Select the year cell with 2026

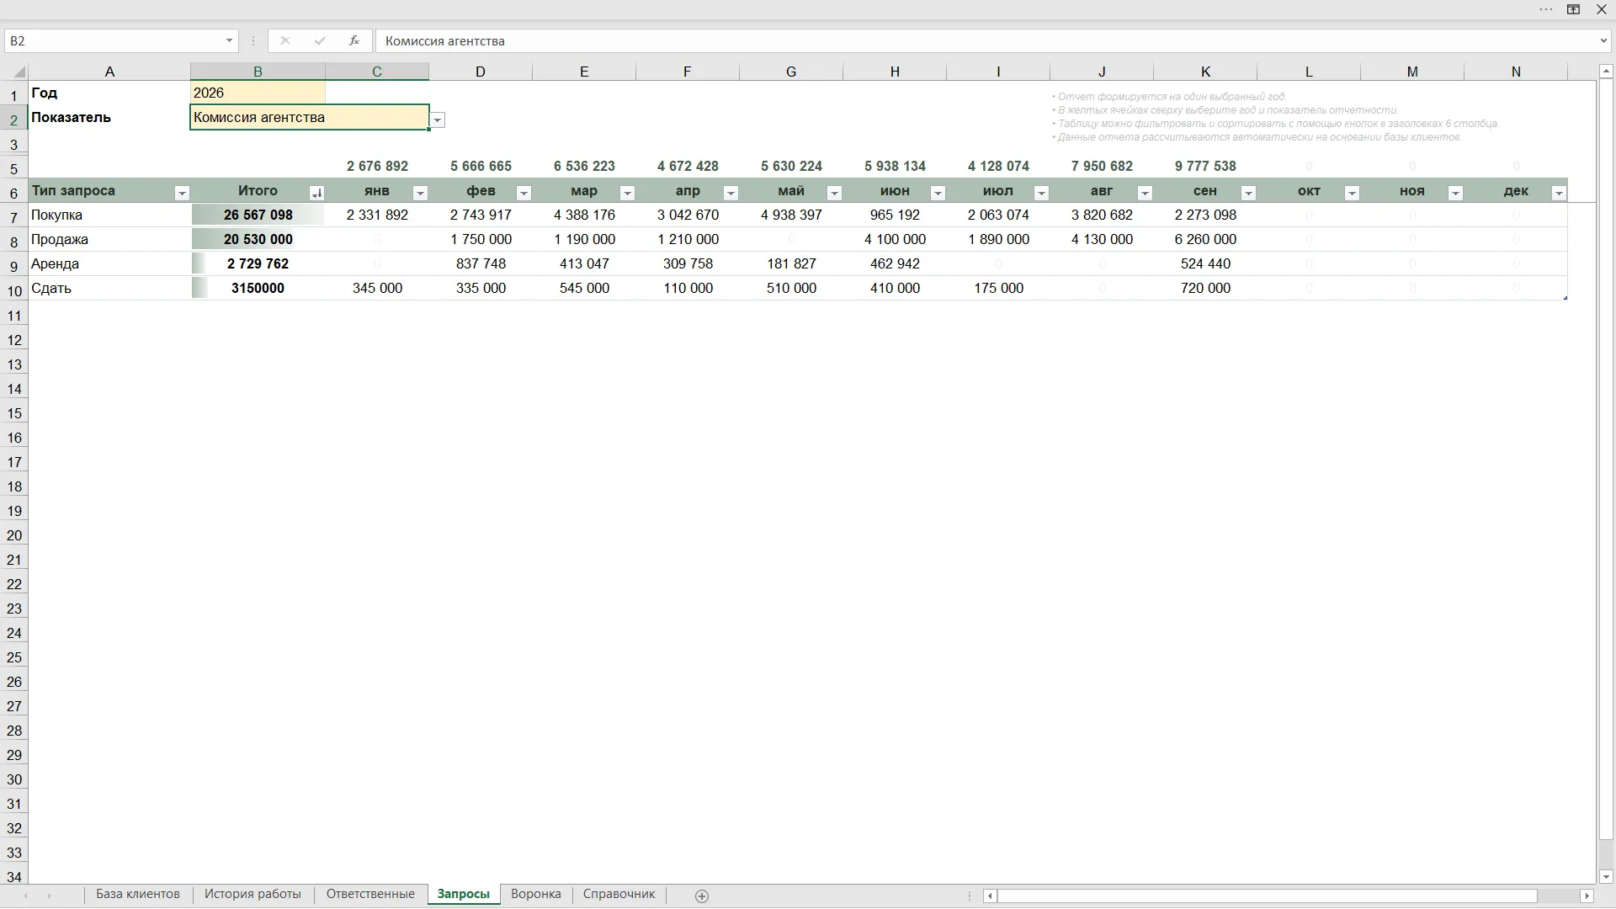pyautogui.click(x=258, y=93)
